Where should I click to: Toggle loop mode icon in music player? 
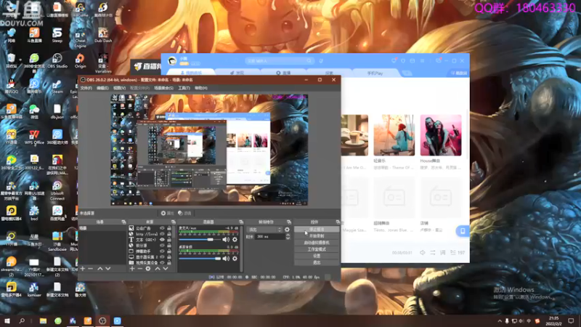(432, 252)
